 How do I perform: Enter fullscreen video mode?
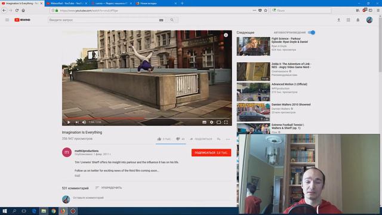click(x=226, y=122)
